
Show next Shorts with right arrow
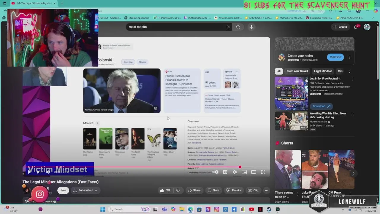pyautogui.click(x=353, y=173)
